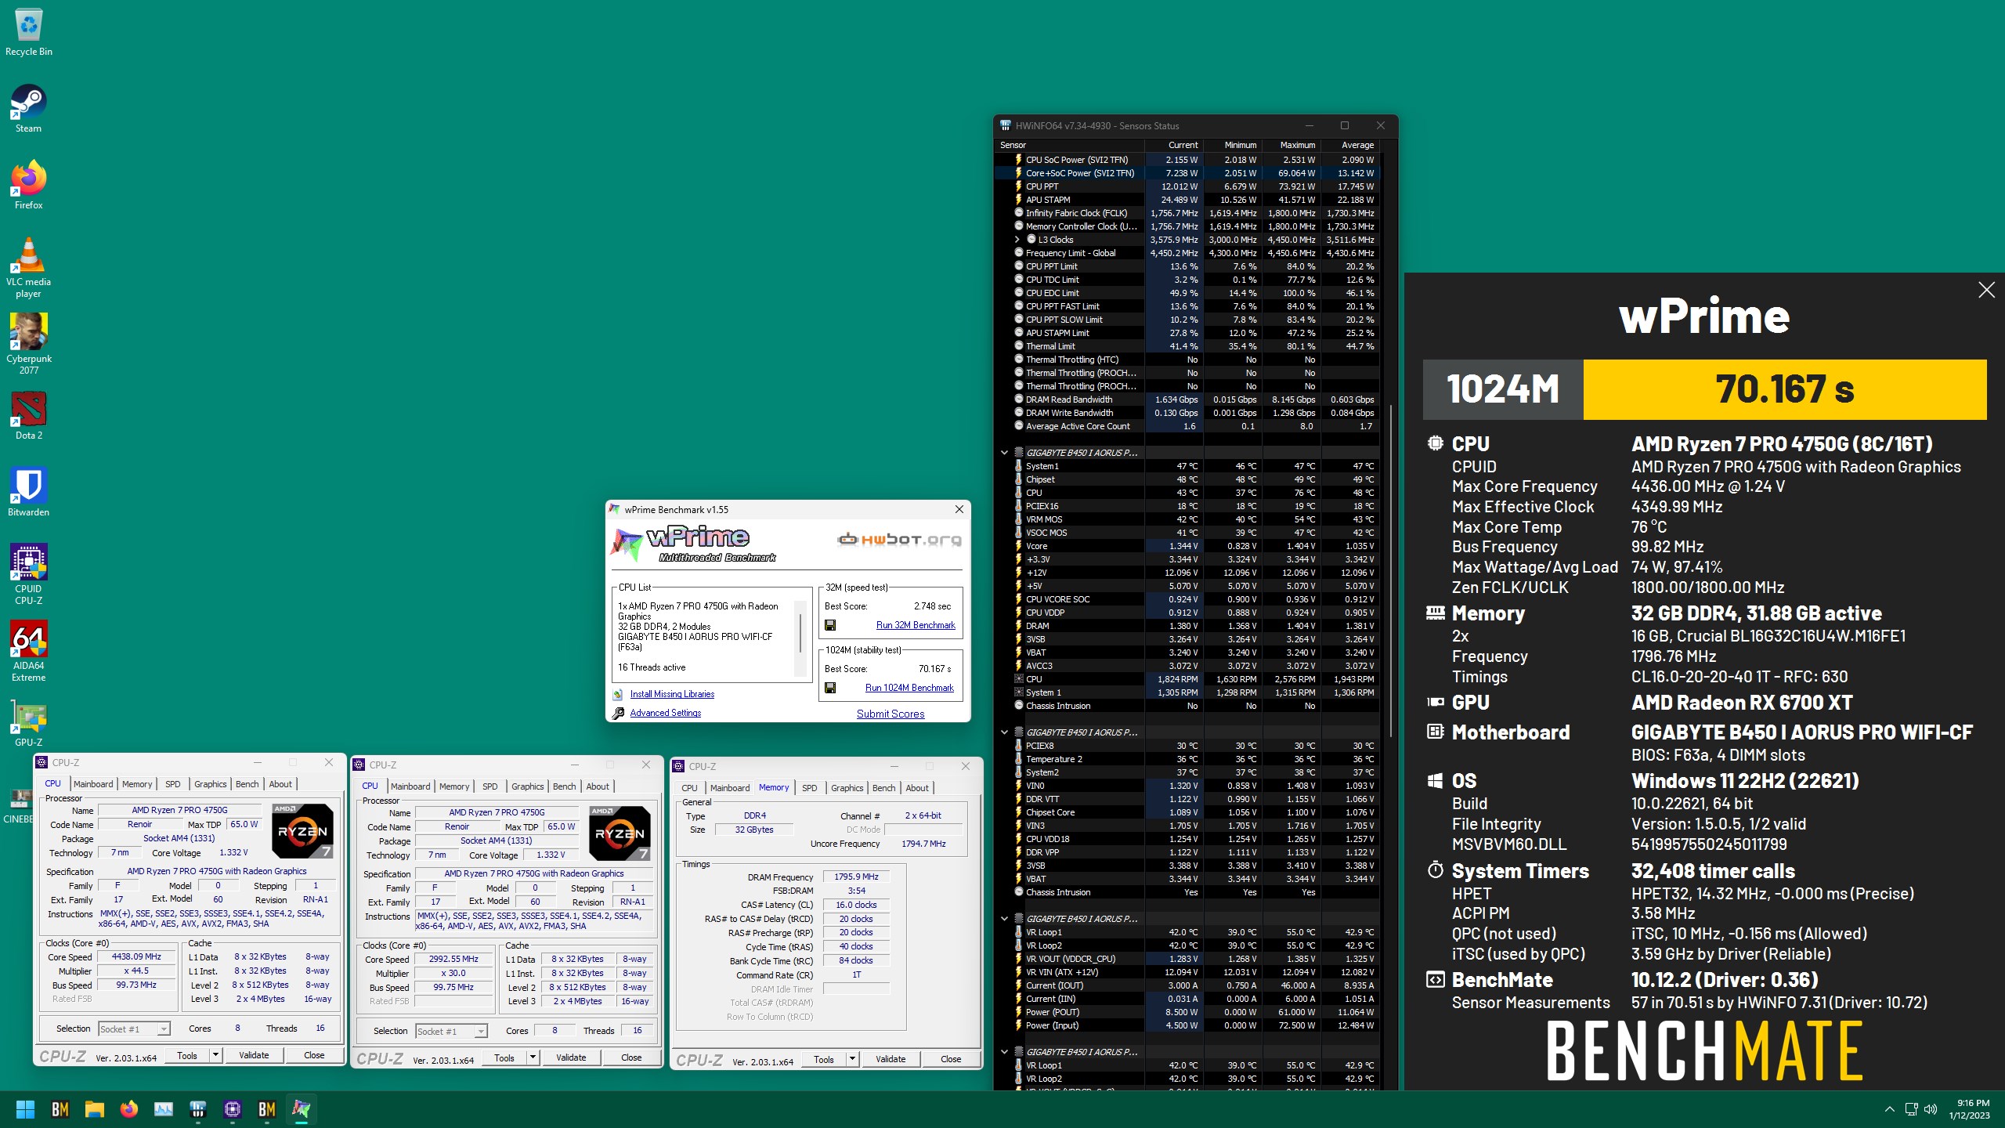This screenshot has width=2005, height=1128.
Task: Open VLC media player shortcut
Action: pyautogui.click(x=28, y=267)
